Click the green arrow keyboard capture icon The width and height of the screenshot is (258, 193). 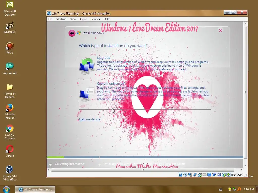point(228,175)
